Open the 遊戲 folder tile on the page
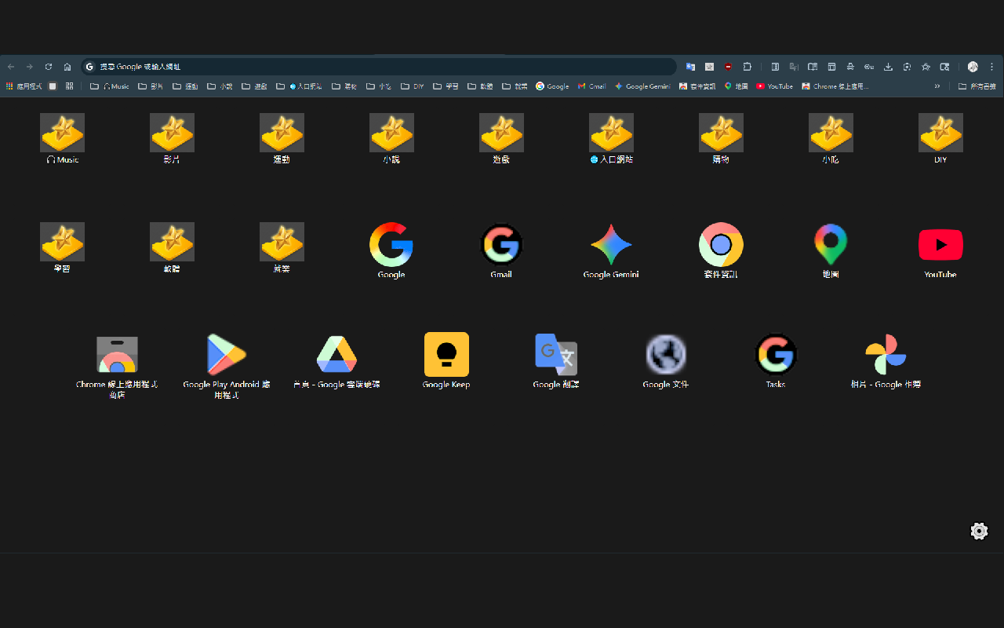Screen dimensions: 1004x628 (x=501, y=139)
